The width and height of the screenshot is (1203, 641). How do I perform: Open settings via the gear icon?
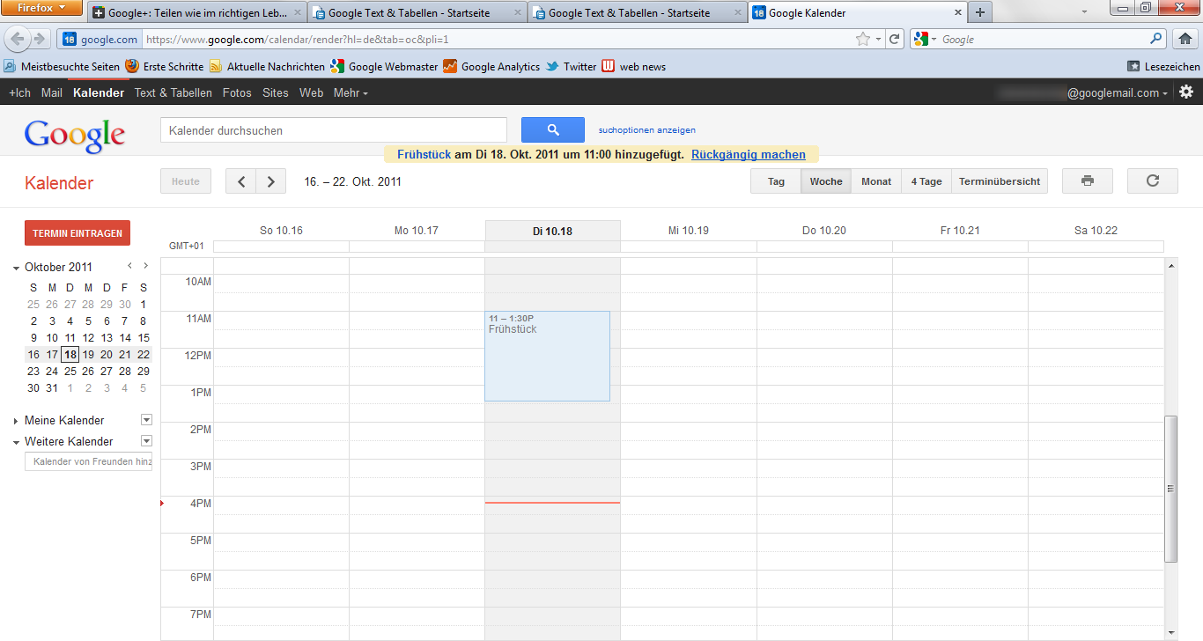coord(1186,92)
